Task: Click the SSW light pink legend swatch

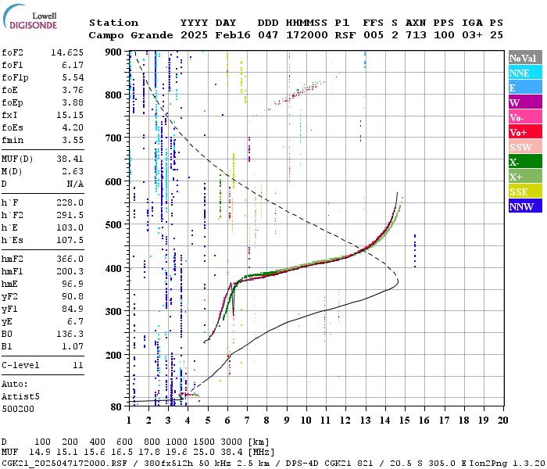Action: tap(525, 147)
